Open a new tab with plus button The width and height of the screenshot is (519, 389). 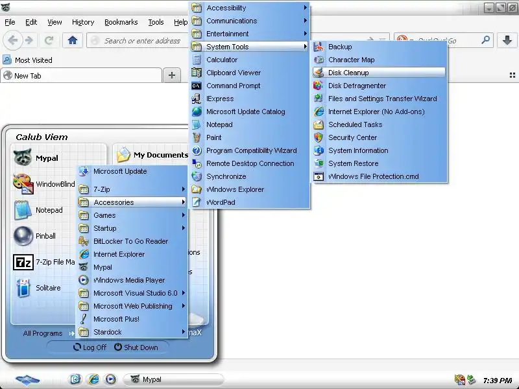point(172,75)
